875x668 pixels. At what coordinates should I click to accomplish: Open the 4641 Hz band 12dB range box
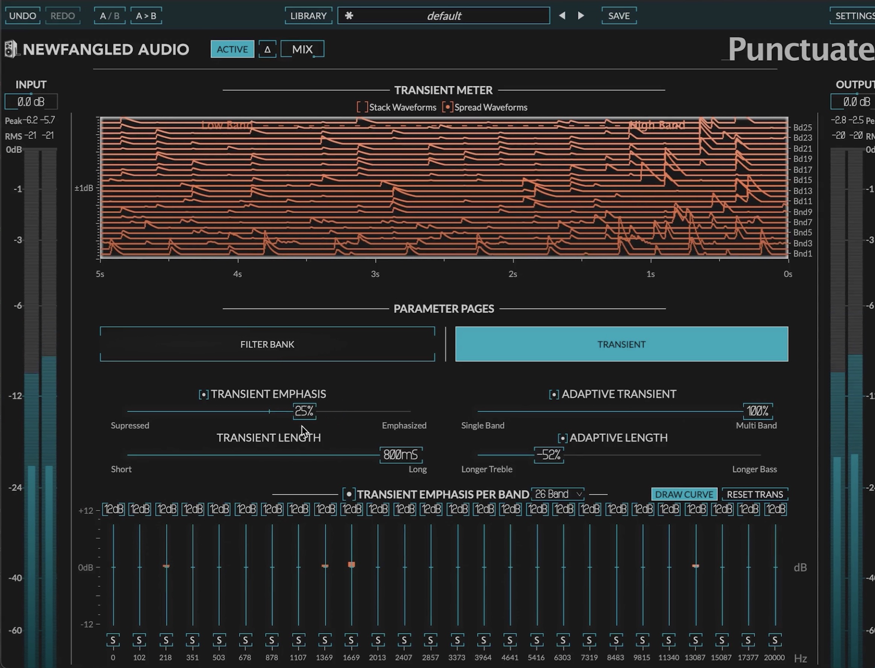(511, 509)
